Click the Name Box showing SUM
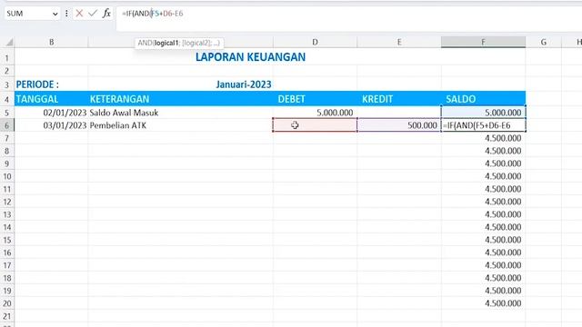 tap(28, 14)
